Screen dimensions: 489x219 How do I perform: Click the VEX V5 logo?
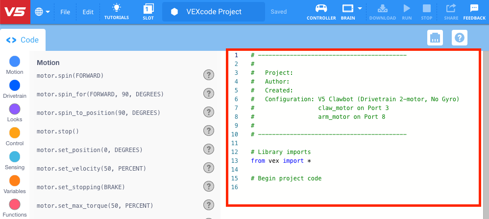(x=15, y=12)
